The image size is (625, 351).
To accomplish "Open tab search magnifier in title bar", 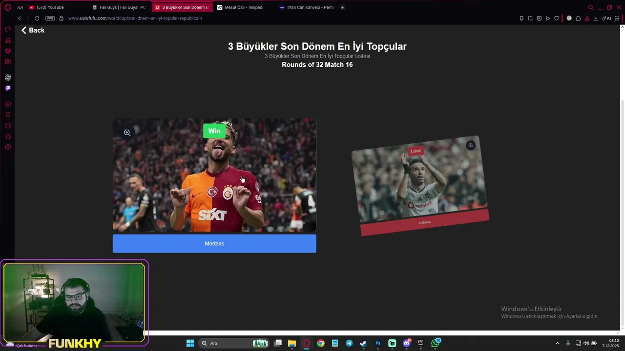I will (590, 7).
